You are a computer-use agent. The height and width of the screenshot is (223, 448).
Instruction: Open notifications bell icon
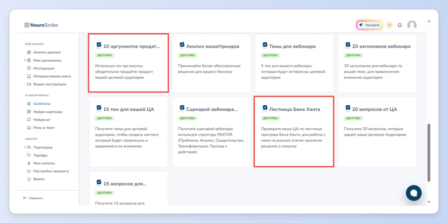(400, 25)
